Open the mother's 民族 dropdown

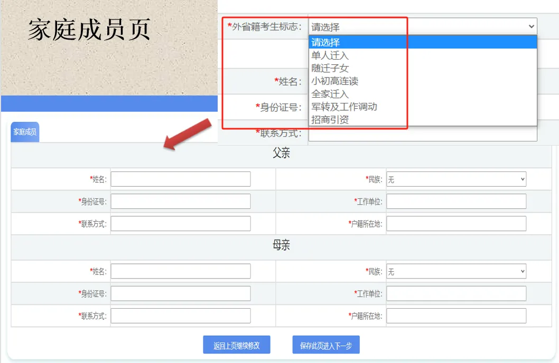point(455,271)
